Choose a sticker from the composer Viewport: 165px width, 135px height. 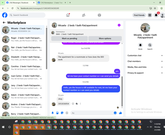62,113
